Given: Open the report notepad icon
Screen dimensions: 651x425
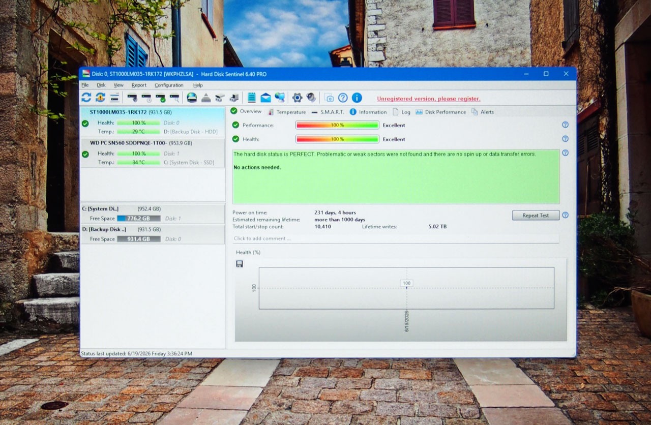Looking at the screenshot, I should click(x=251, y=98).
